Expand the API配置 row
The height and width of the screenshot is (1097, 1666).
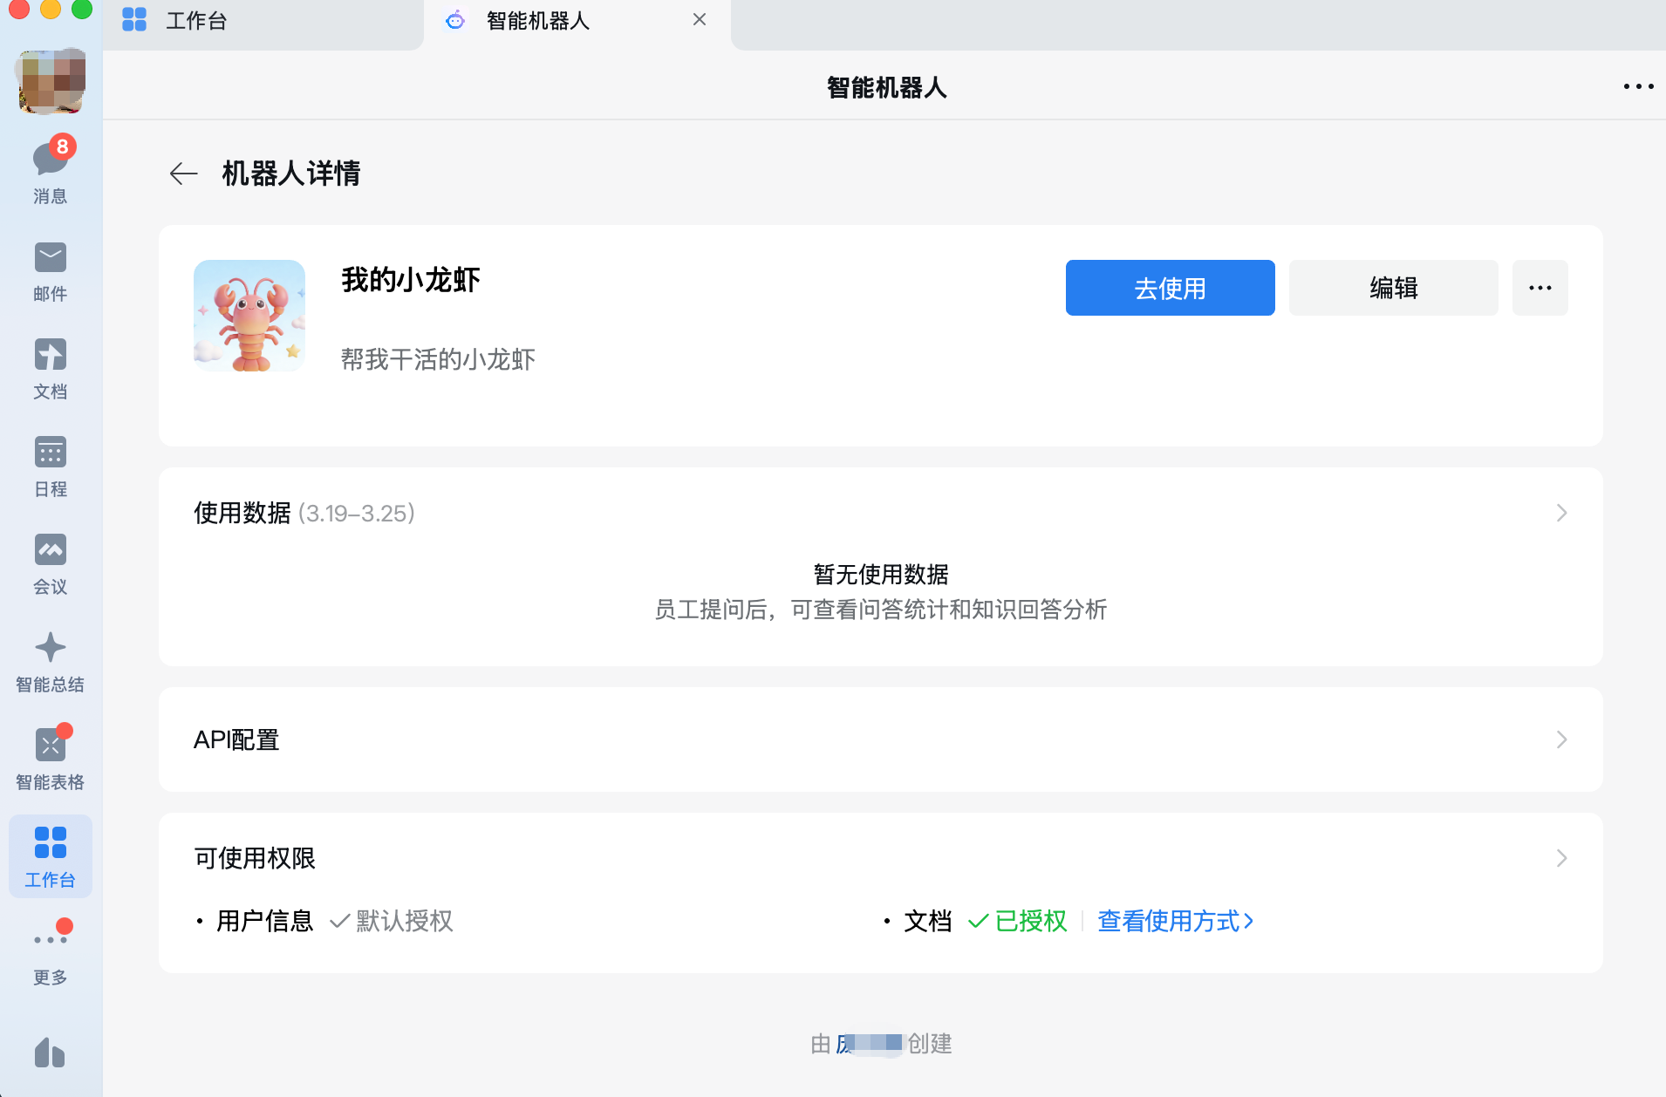pos(1561,739)
